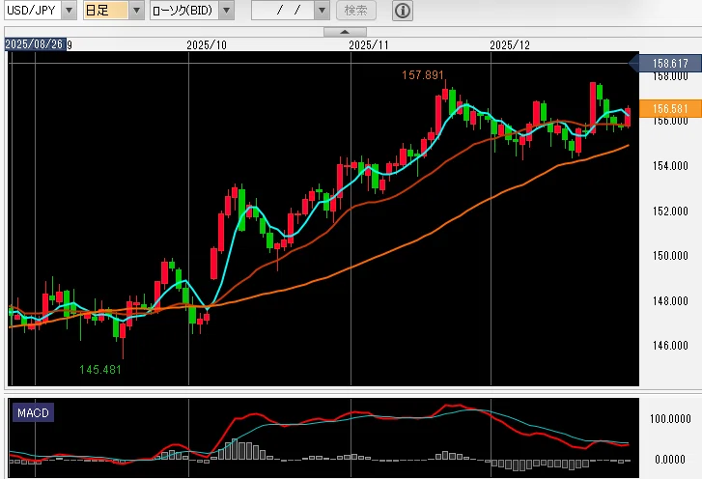The height and width of the screenshot is (479, 702).
Task: Select the MACD indicator label
Action: point(33,412)
